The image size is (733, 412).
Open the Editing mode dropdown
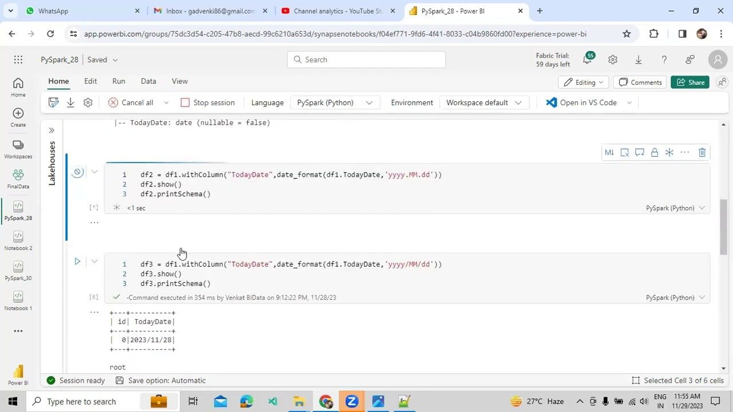pyautogui.click(x=584, y=82)
